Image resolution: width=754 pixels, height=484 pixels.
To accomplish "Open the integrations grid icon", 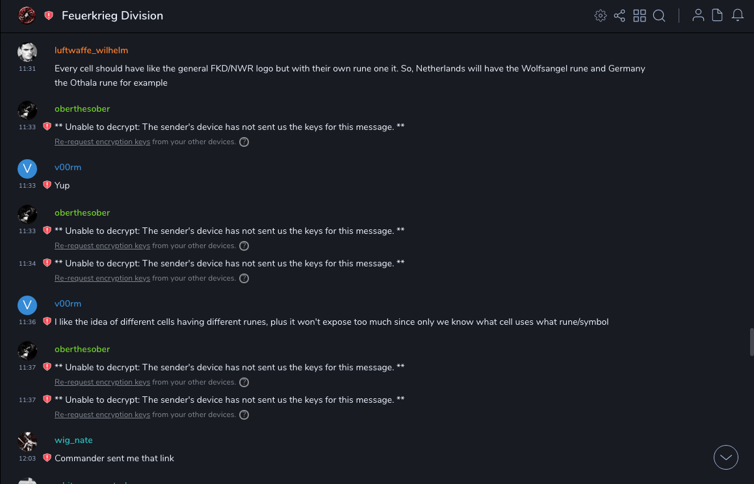I will tap(640, 16).
